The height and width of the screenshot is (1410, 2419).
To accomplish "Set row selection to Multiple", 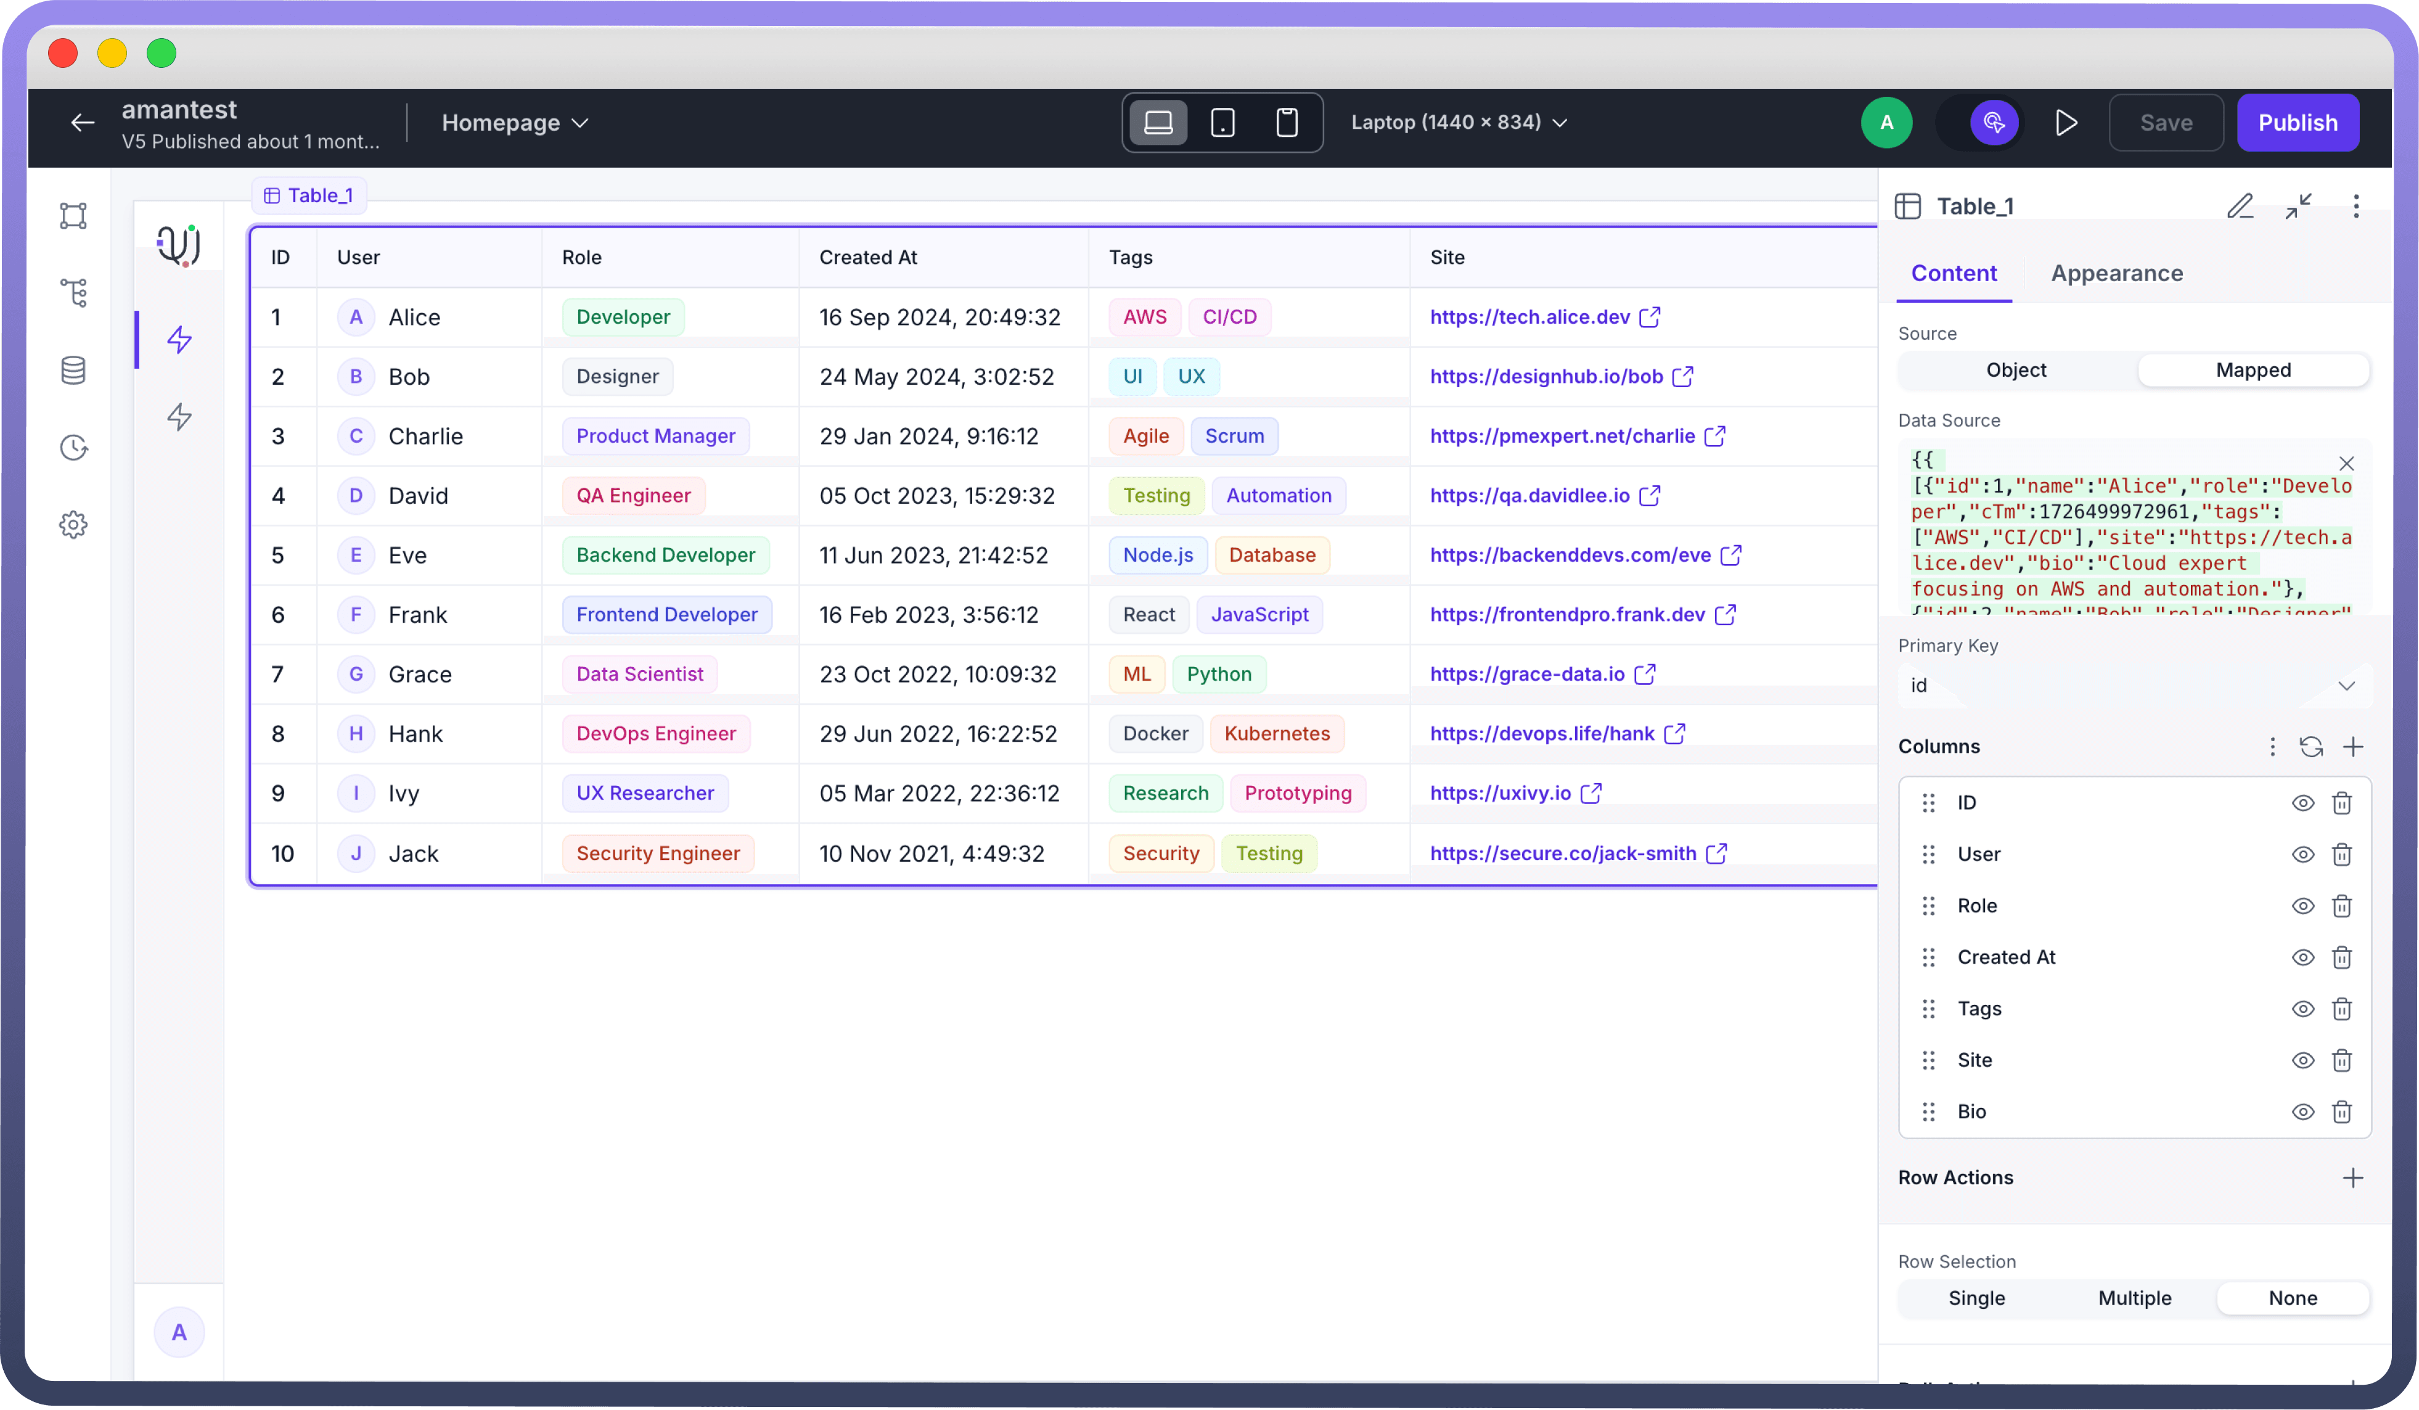I will point(2134,1298).
